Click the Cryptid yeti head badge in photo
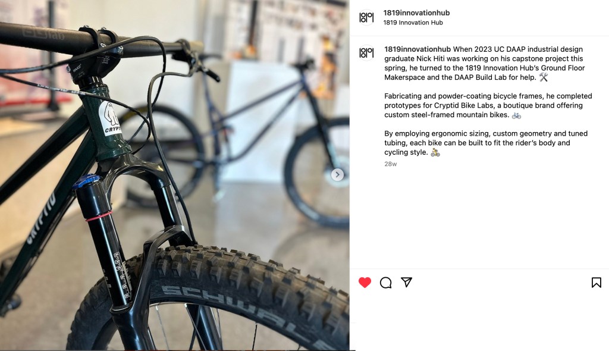The width and height of the screenshot is (609, 351). (x=109, y=118)
